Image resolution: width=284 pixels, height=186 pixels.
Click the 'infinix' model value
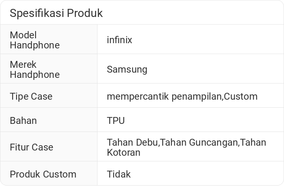[x=119, y=40]
